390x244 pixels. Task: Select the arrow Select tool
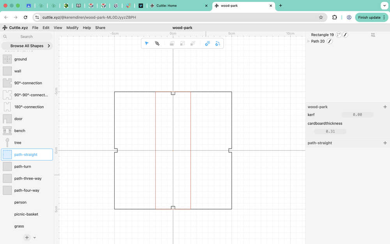[x=147, y=43]
